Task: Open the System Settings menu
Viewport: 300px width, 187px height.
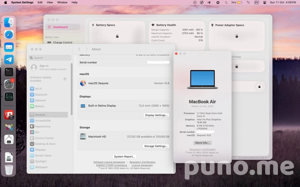Action: coord(22,2)
